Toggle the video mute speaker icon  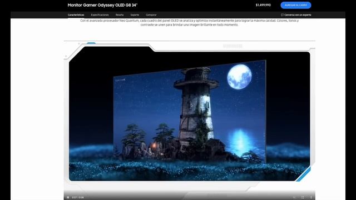coord(294,198)
